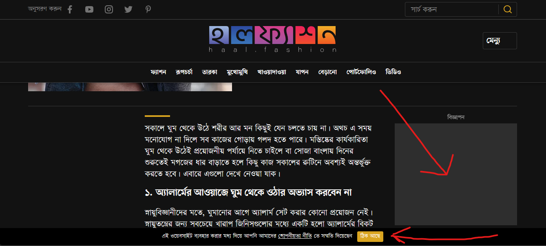Open the যাপন menu item
This screenshot has height=246, width=546.
[302, 72]
